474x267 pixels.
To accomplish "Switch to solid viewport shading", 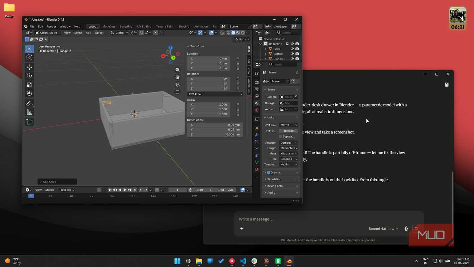I will coord(233,33).
